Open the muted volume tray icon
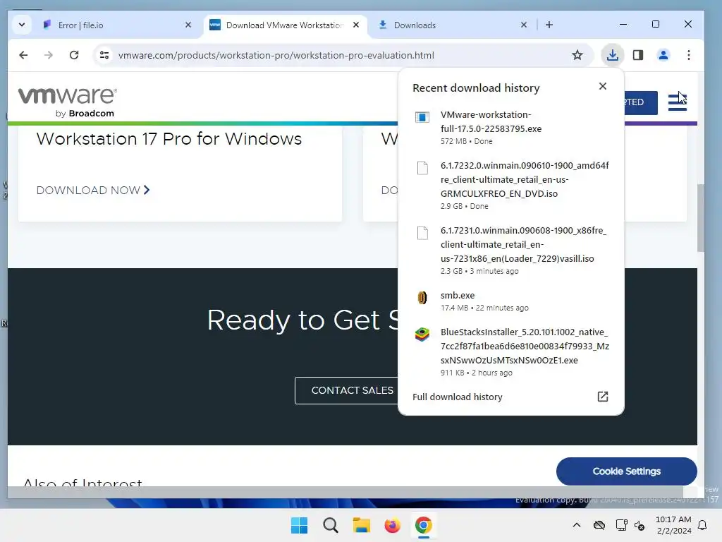 click(x=640, y=525)
